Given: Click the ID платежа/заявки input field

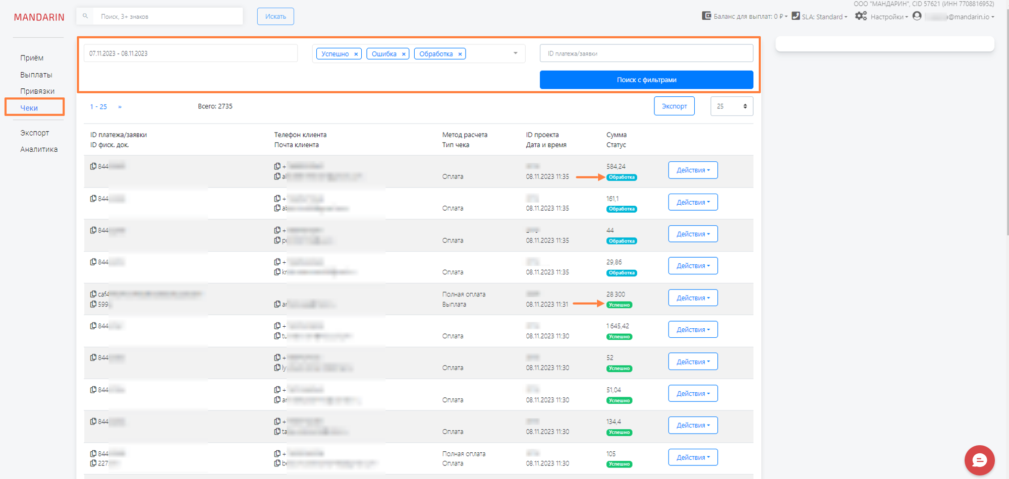Looking at the screenshot, I should (646, 53).
